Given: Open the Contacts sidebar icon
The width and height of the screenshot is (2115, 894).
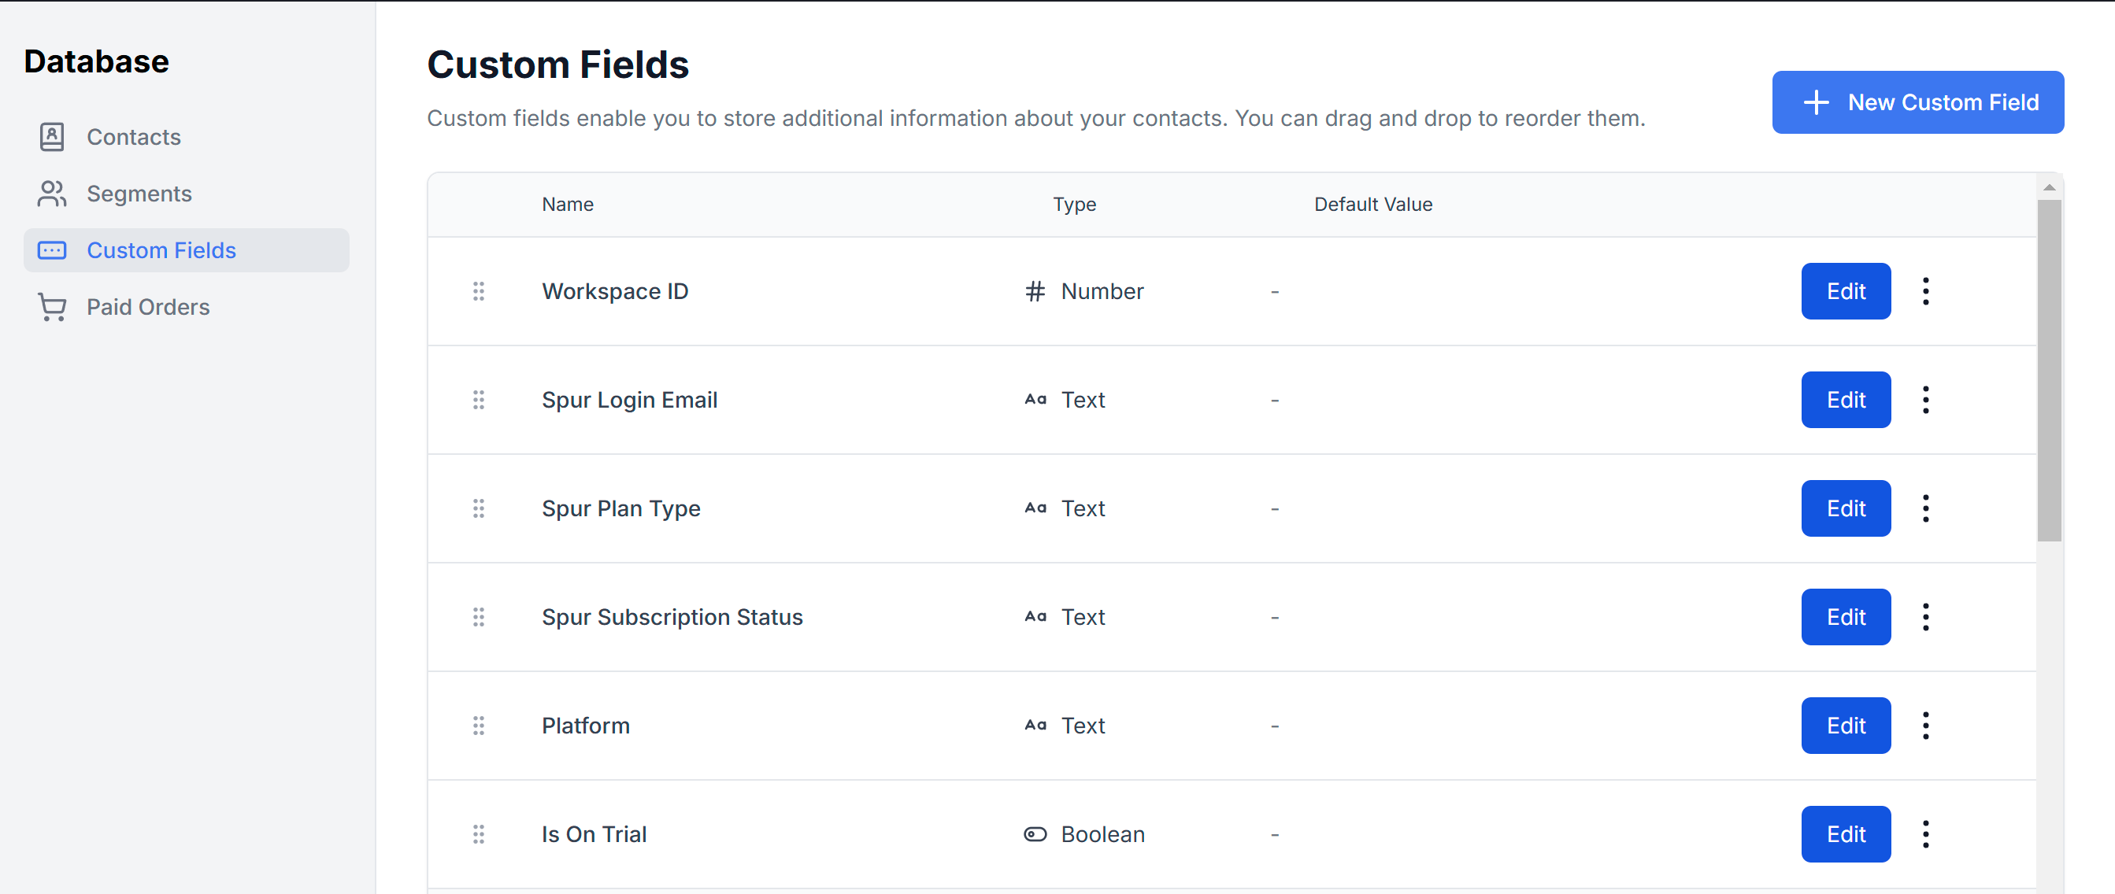Looking at the screenshot, I should (52, 137).
